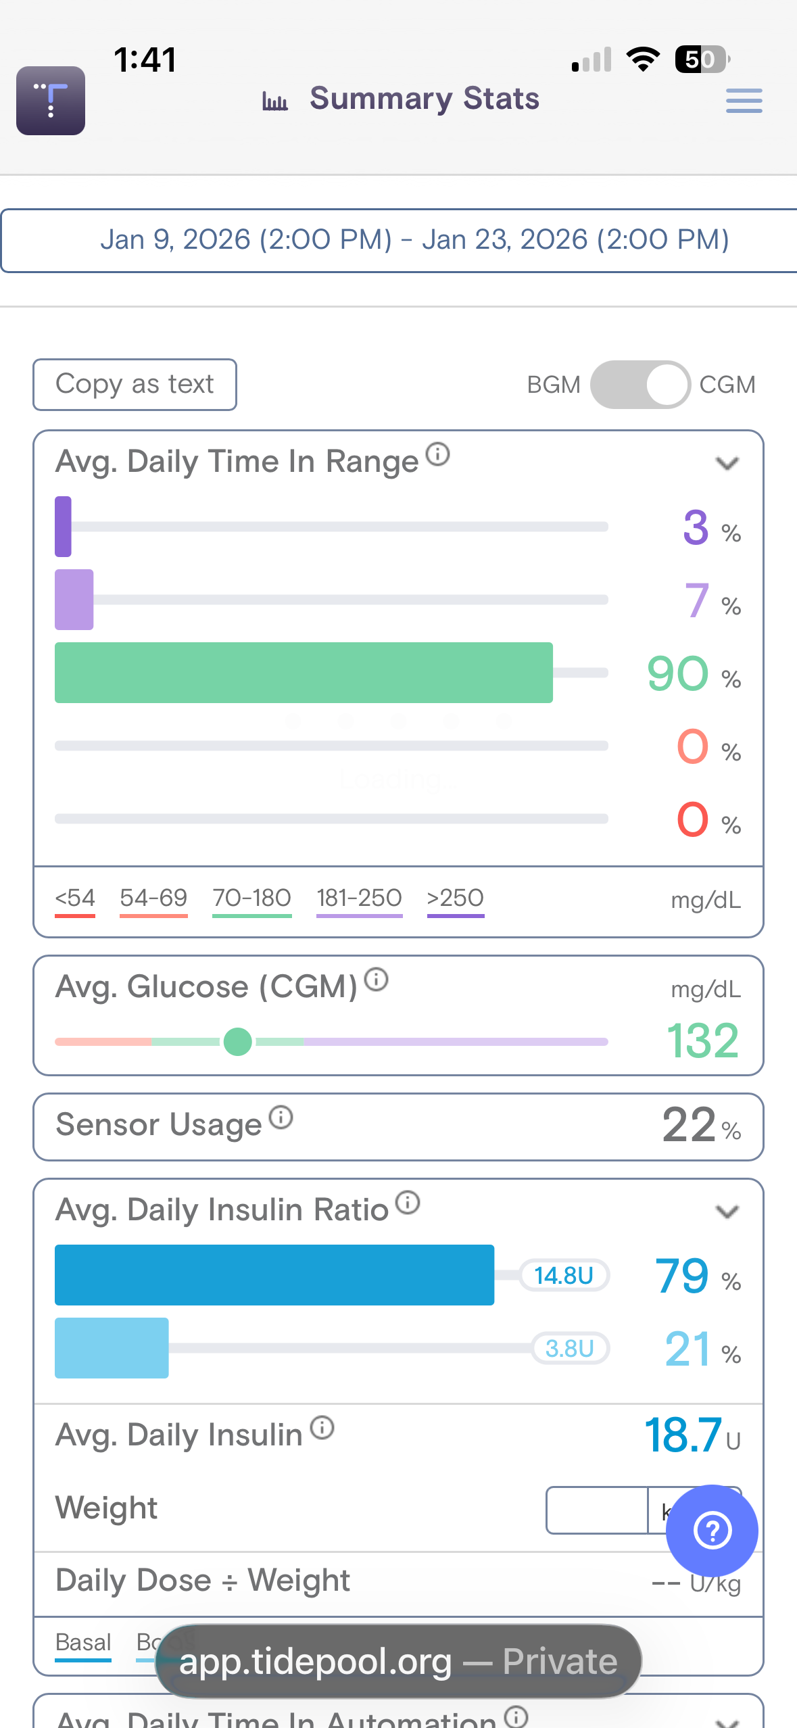Show info for Sensor Usage
The image size is (797, 1728).
281,1118
